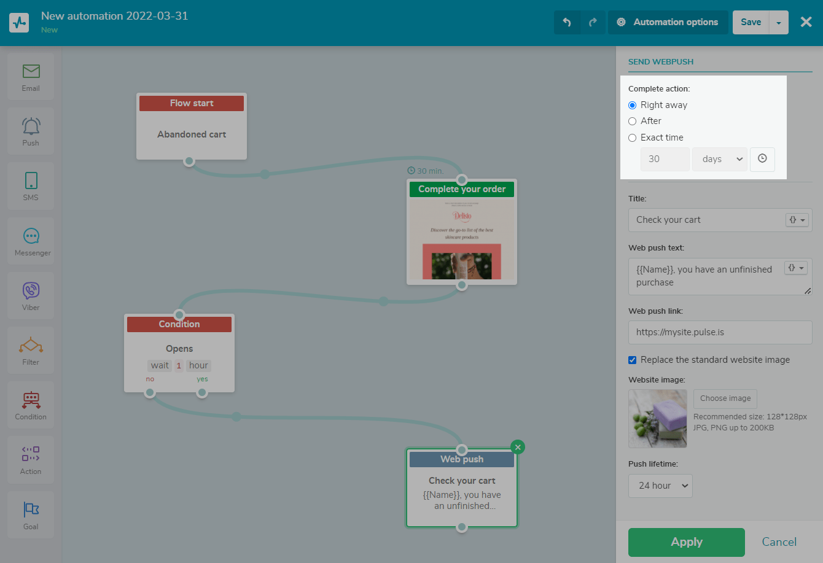
Task: Open the days unit dropdown
Action: [x=720, y=159]
